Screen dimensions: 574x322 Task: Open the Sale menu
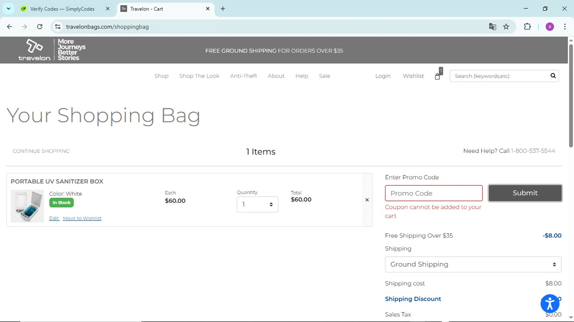pos(325,76)
